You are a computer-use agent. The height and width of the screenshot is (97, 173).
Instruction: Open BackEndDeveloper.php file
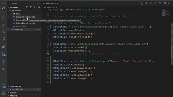(x=26, y=17)
